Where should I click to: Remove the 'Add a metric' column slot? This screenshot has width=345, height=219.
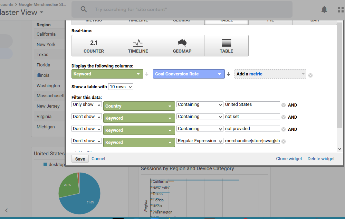(310, 75)
